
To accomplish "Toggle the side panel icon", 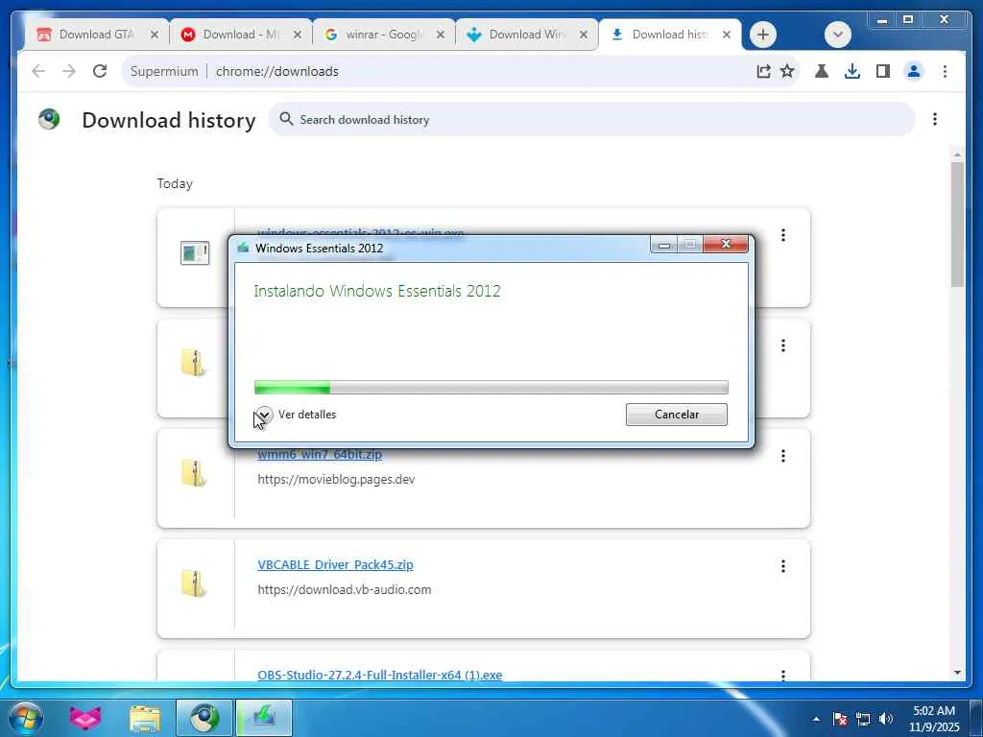I will pyautogui.click(x=883, y=71).
